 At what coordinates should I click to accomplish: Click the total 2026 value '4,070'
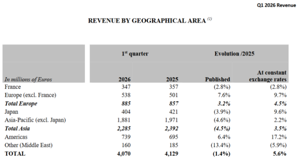[x=124, y=154]
